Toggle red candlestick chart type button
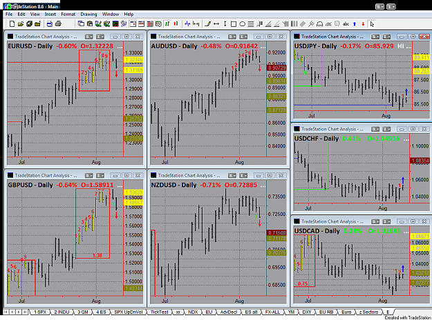The width and height of the screenshot is (432, 320). click(176, 24)
